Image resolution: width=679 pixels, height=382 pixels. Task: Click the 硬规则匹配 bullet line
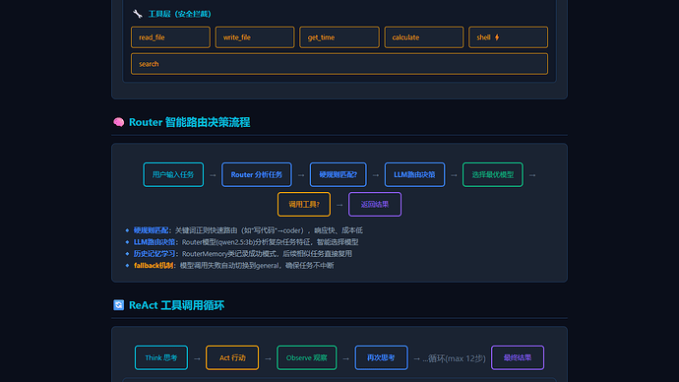pyautogui.click(x=248, y=230)
